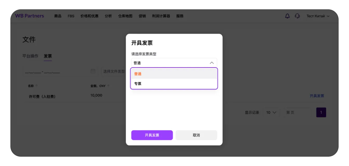Confirm with the purple 开具发票 button
Viewport: 349px width, 166px height.
click(x=152, y=135)
